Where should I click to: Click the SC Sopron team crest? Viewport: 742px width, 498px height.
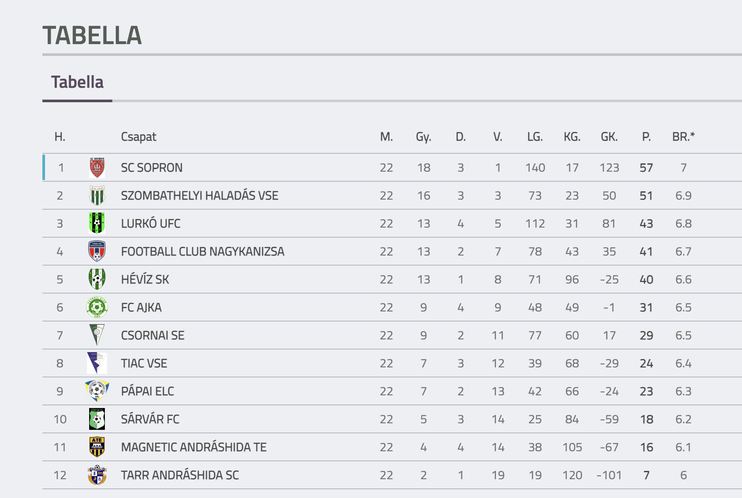point(97,168)
